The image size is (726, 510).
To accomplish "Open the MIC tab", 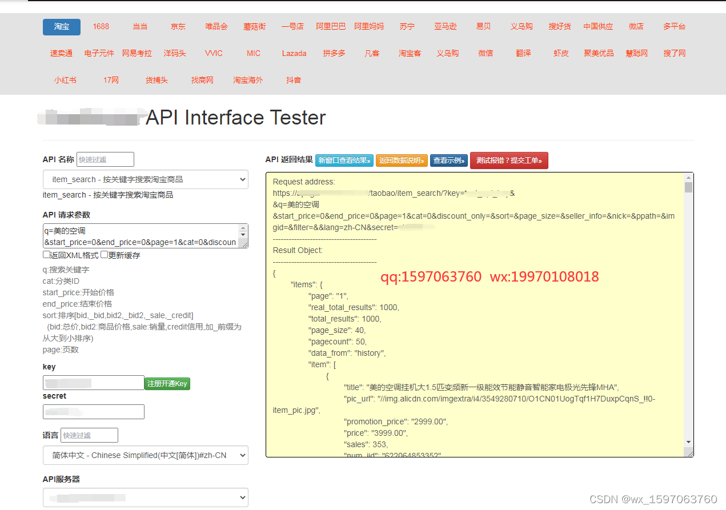I will 254,54.
